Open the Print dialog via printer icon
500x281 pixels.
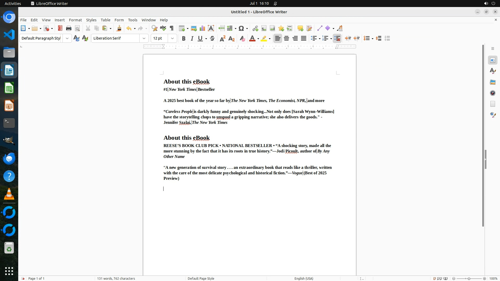(69, 28)
